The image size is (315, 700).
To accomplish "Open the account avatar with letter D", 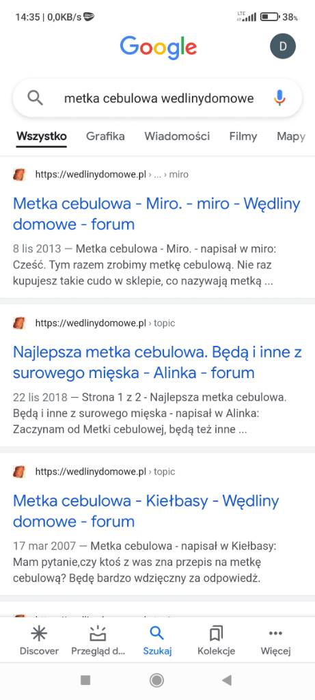I will (283, 46).
